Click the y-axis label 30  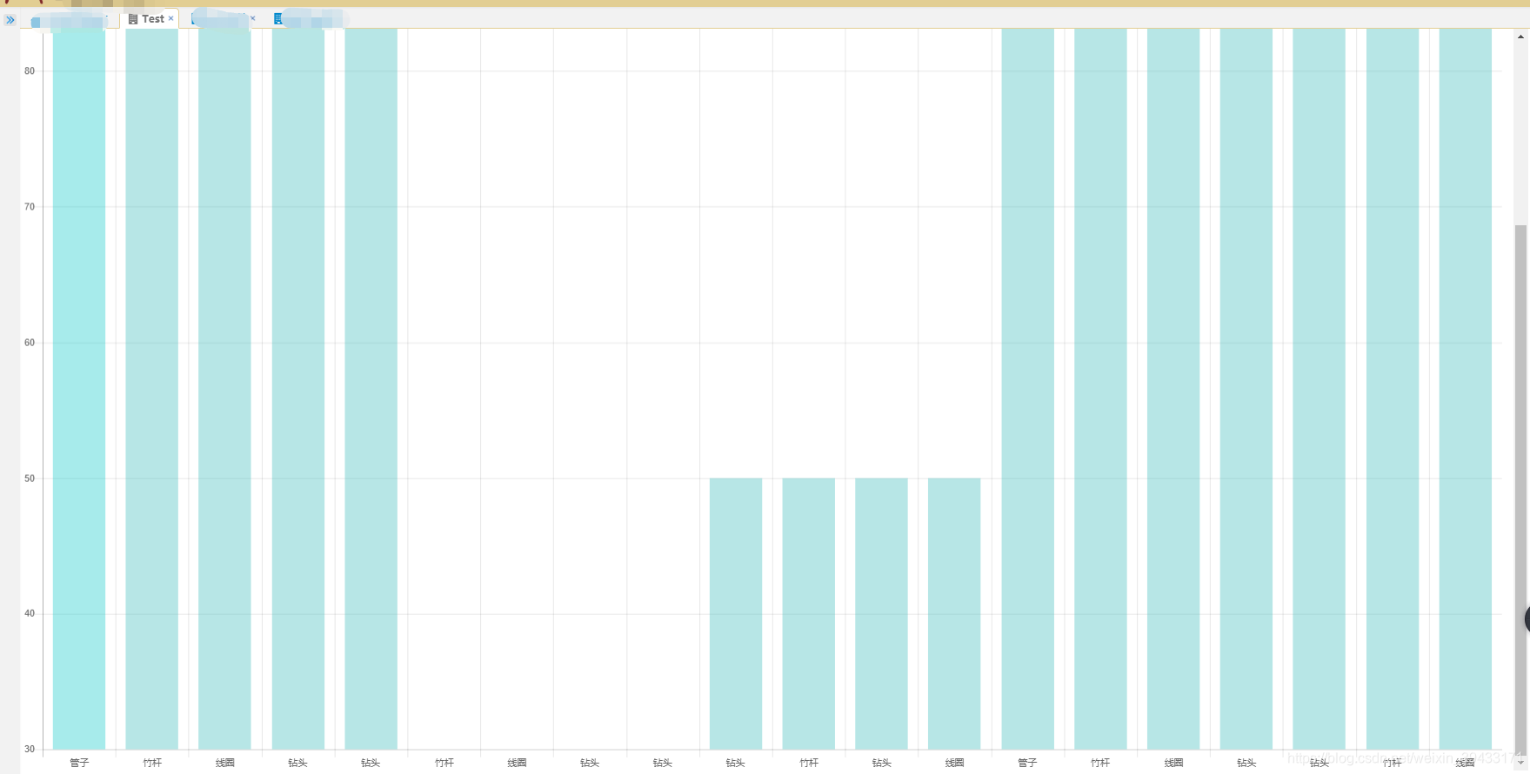[30, 749]
